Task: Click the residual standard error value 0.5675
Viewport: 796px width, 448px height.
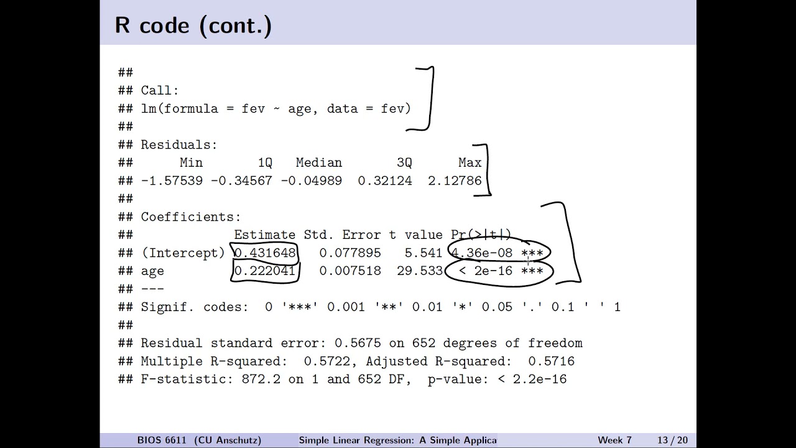Action: point(358,343)
